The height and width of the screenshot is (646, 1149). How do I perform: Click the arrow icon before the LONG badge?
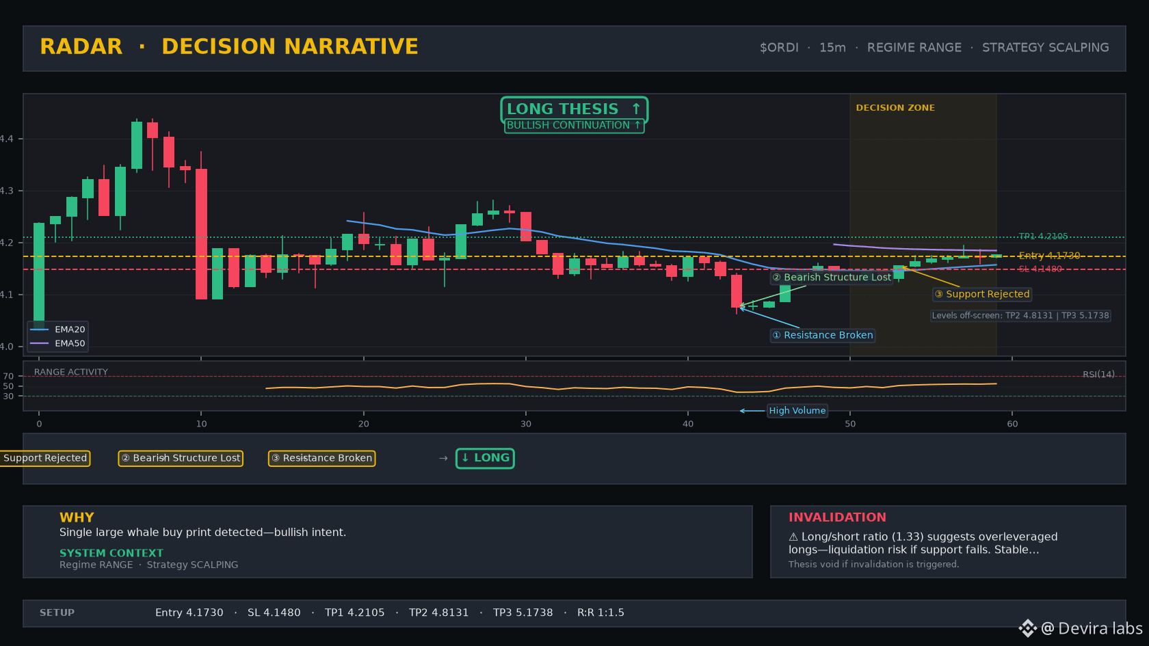[443, 458]
